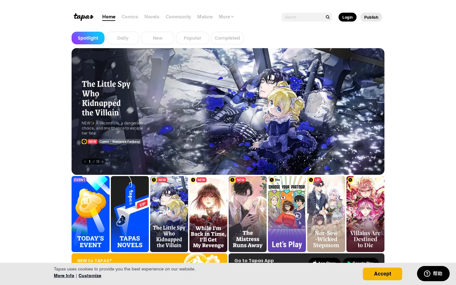Click next arrow in banner pager

tap(103, 161)
